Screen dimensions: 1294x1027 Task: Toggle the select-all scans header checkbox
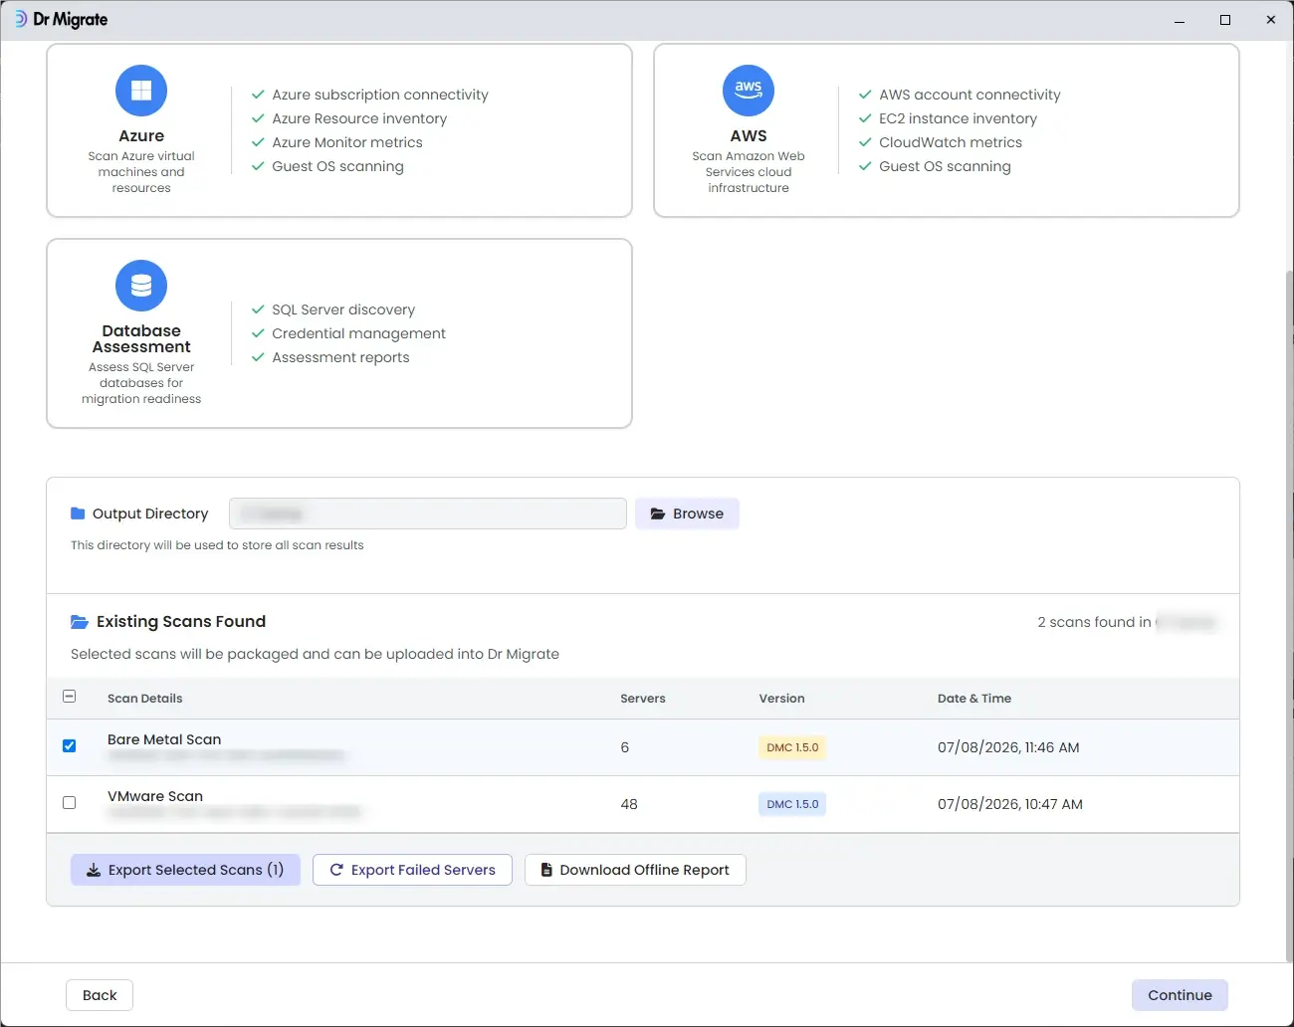click(x=70, y=697)
